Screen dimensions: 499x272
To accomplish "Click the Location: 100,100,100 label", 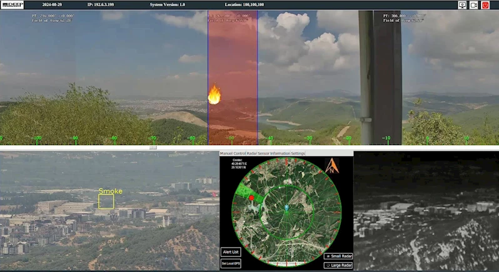I will pos(244,5).
